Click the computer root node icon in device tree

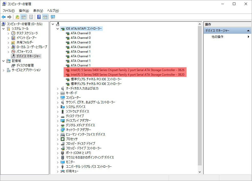coord(58,24)
